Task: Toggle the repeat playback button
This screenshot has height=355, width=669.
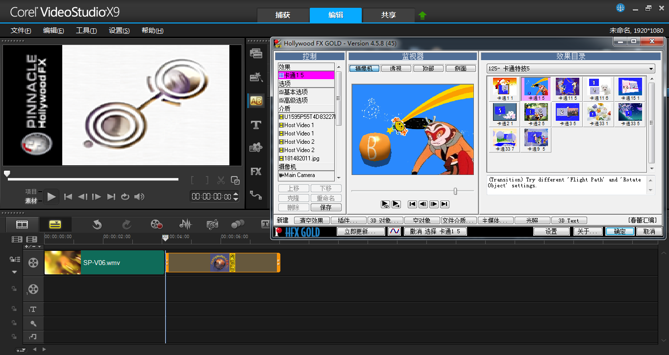Action: [x=125, y=197]
